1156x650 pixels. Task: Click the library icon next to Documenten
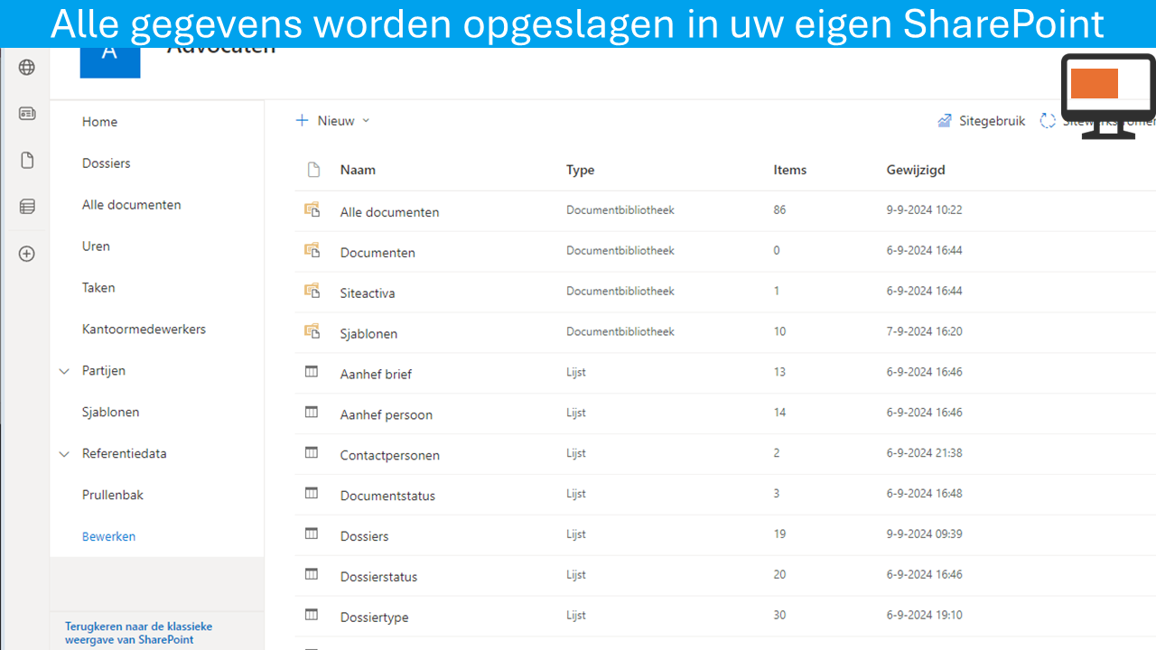pos(312,251)
